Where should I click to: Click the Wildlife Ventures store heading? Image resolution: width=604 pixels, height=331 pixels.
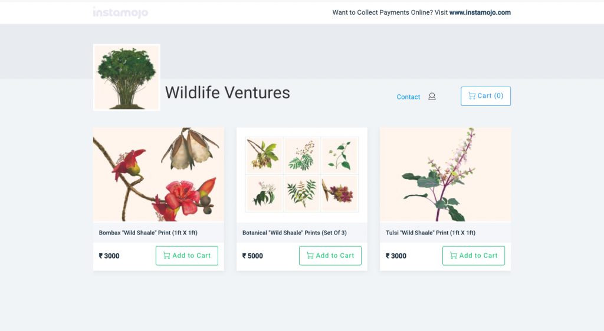[x=228, y=92]
